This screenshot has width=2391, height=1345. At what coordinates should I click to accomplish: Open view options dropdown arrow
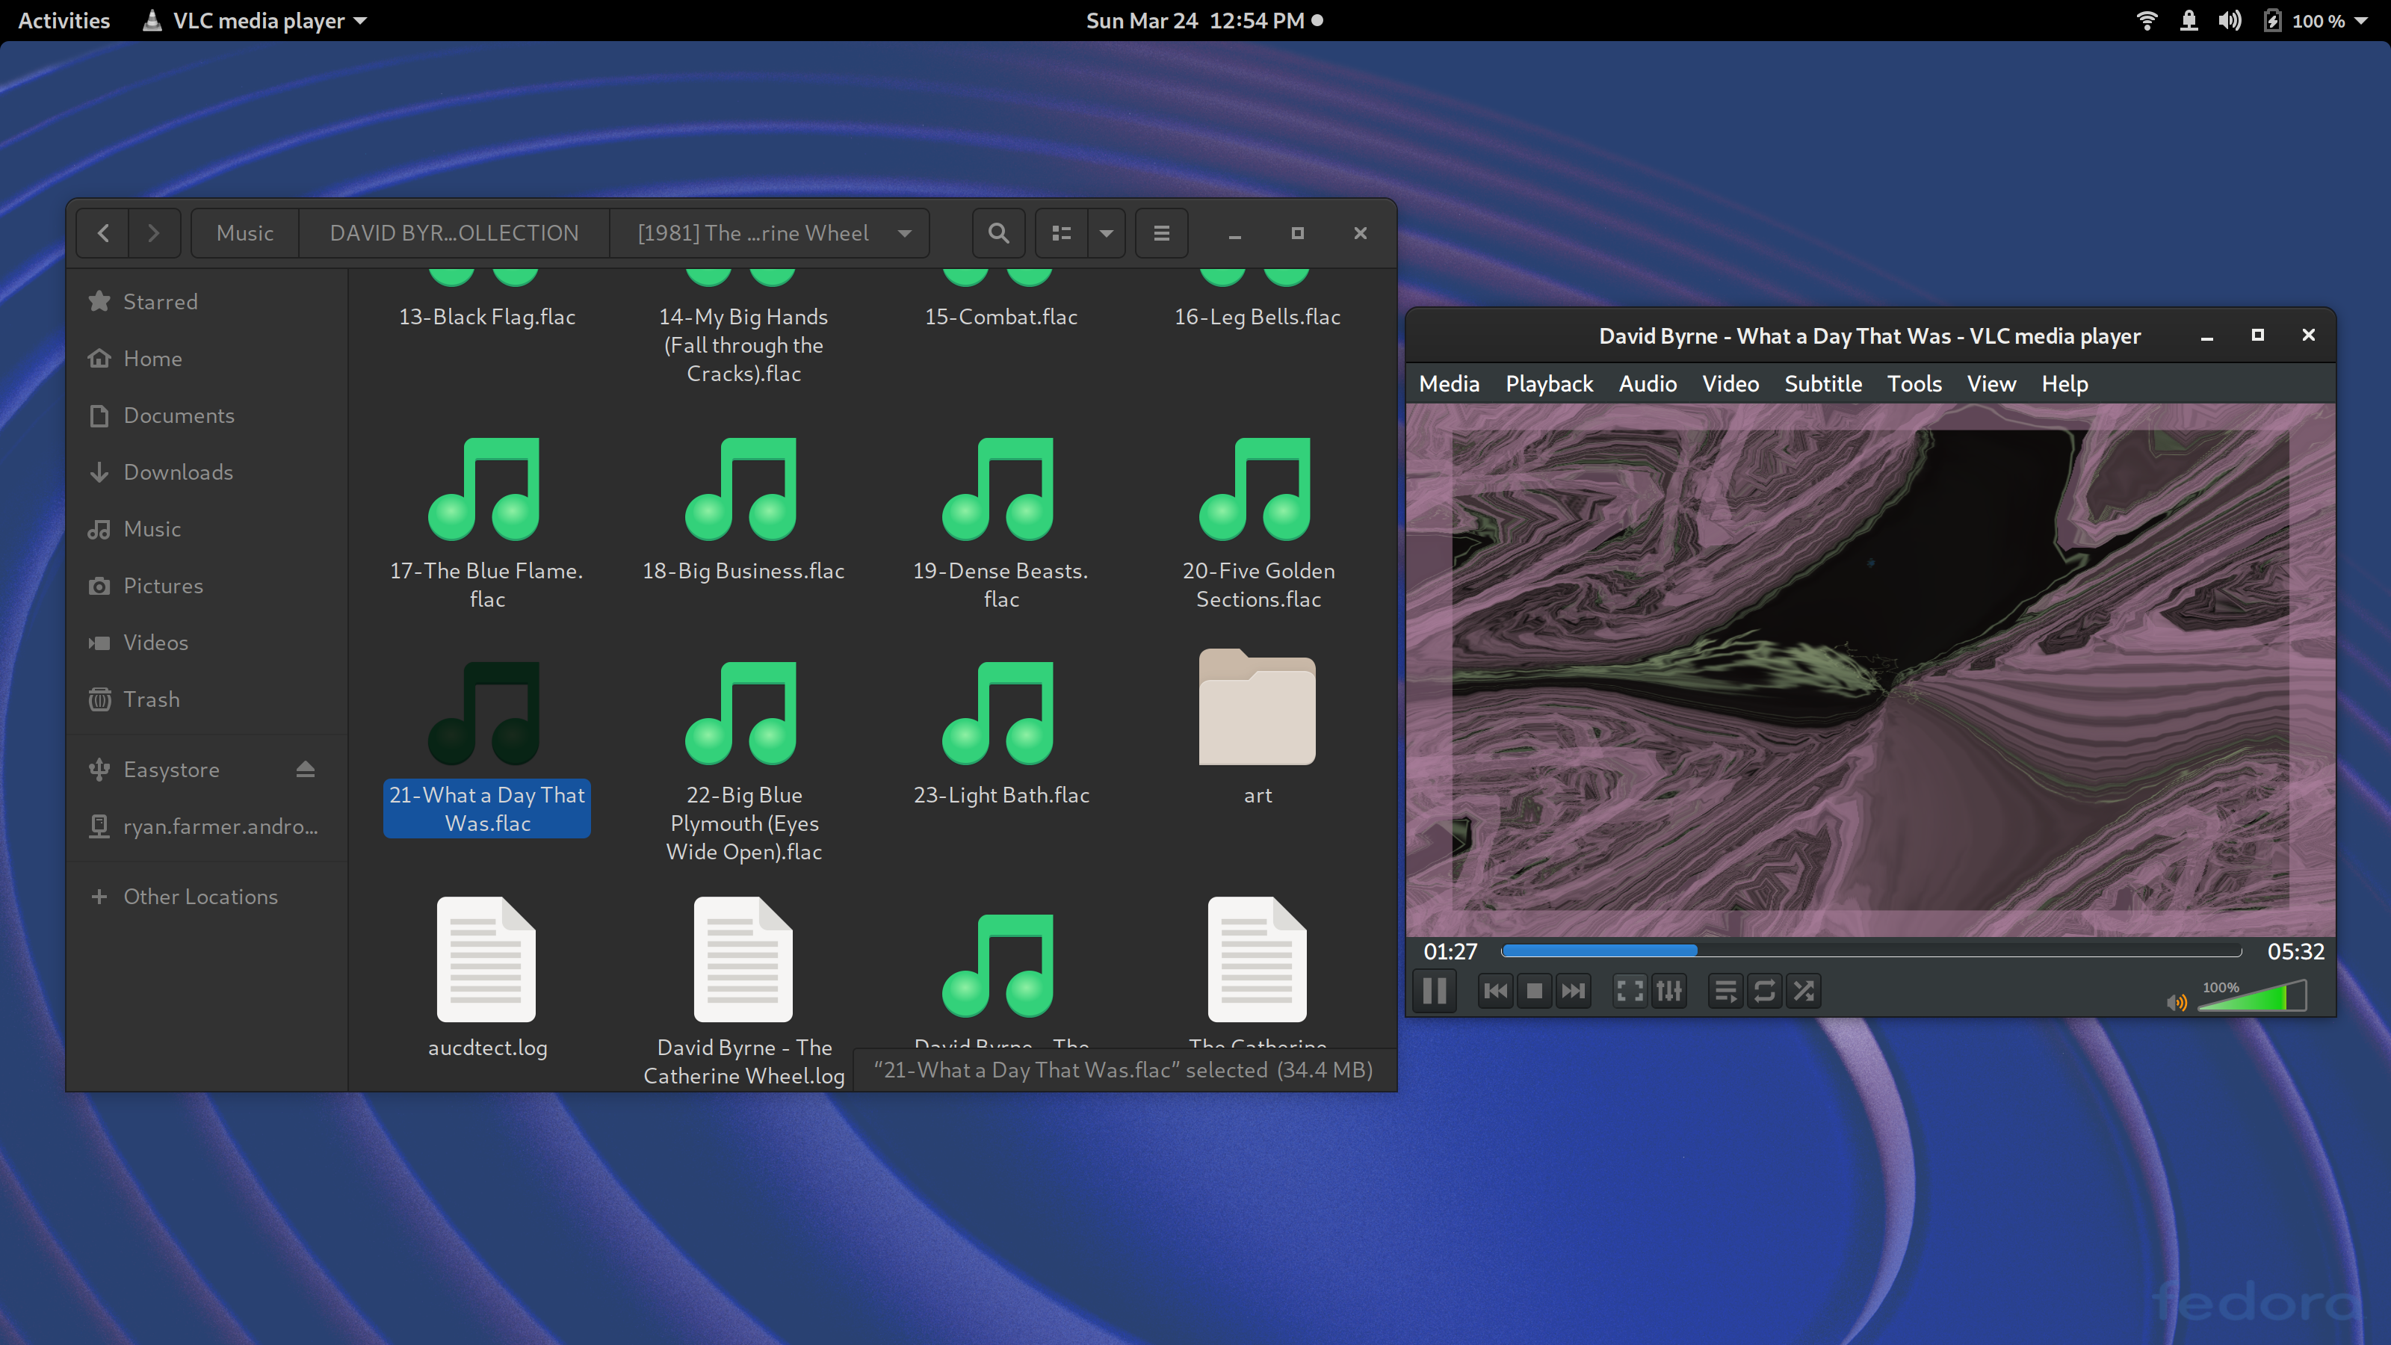coord(1106,233)
